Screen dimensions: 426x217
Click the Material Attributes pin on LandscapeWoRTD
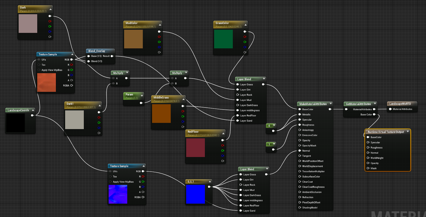[x=390, y=109]
